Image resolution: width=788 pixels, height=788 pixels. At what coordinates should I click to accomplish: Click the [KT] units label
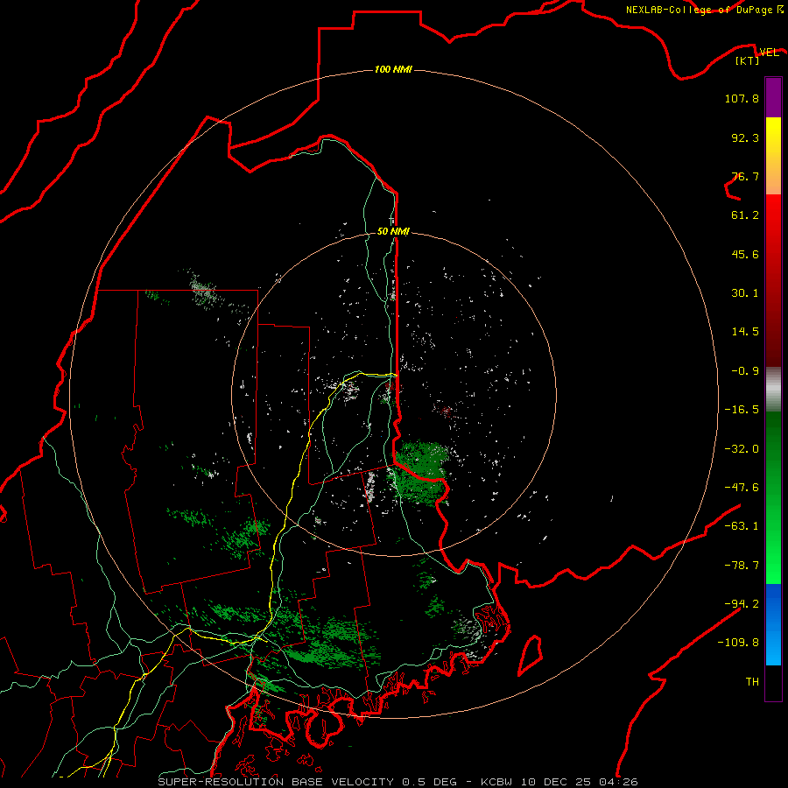[x=748, y=60]
